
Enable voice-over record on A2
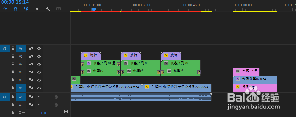tap(56, 105)
